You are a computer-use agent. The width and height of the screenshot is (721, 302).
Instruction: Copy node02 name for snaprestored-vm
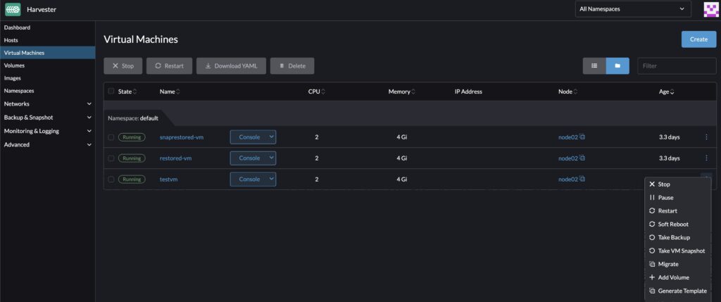point(582,137)
